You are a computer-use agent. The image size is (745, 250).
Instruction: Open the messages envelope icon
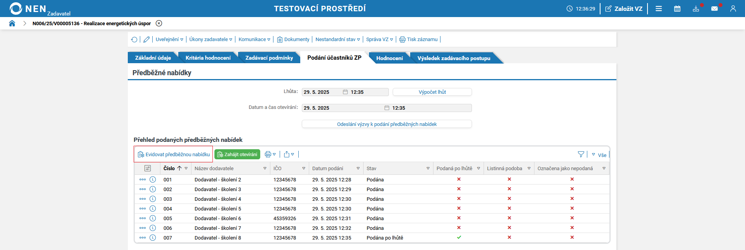pos(714,9)
